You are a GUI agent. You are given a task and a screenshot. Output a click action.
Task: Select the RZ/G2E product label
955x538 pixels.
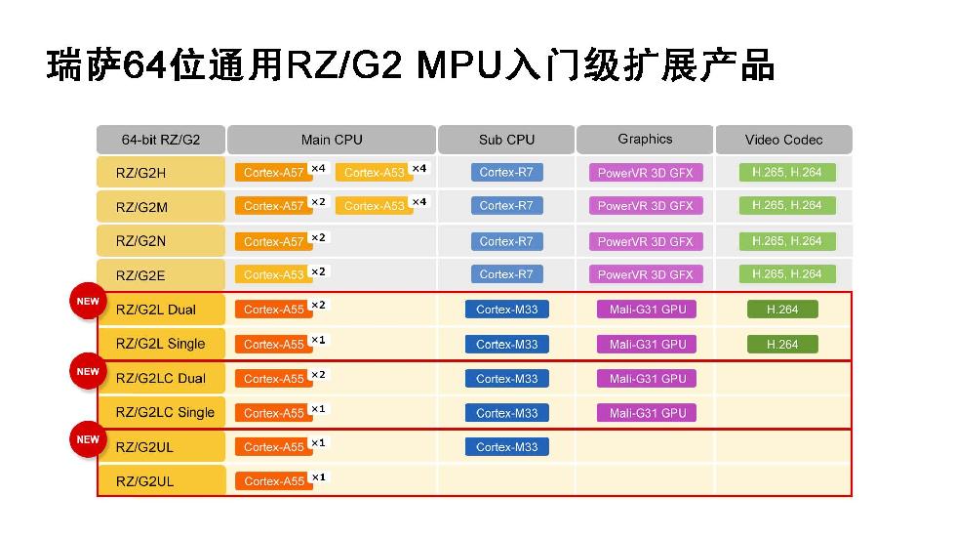tap(141, 275)
